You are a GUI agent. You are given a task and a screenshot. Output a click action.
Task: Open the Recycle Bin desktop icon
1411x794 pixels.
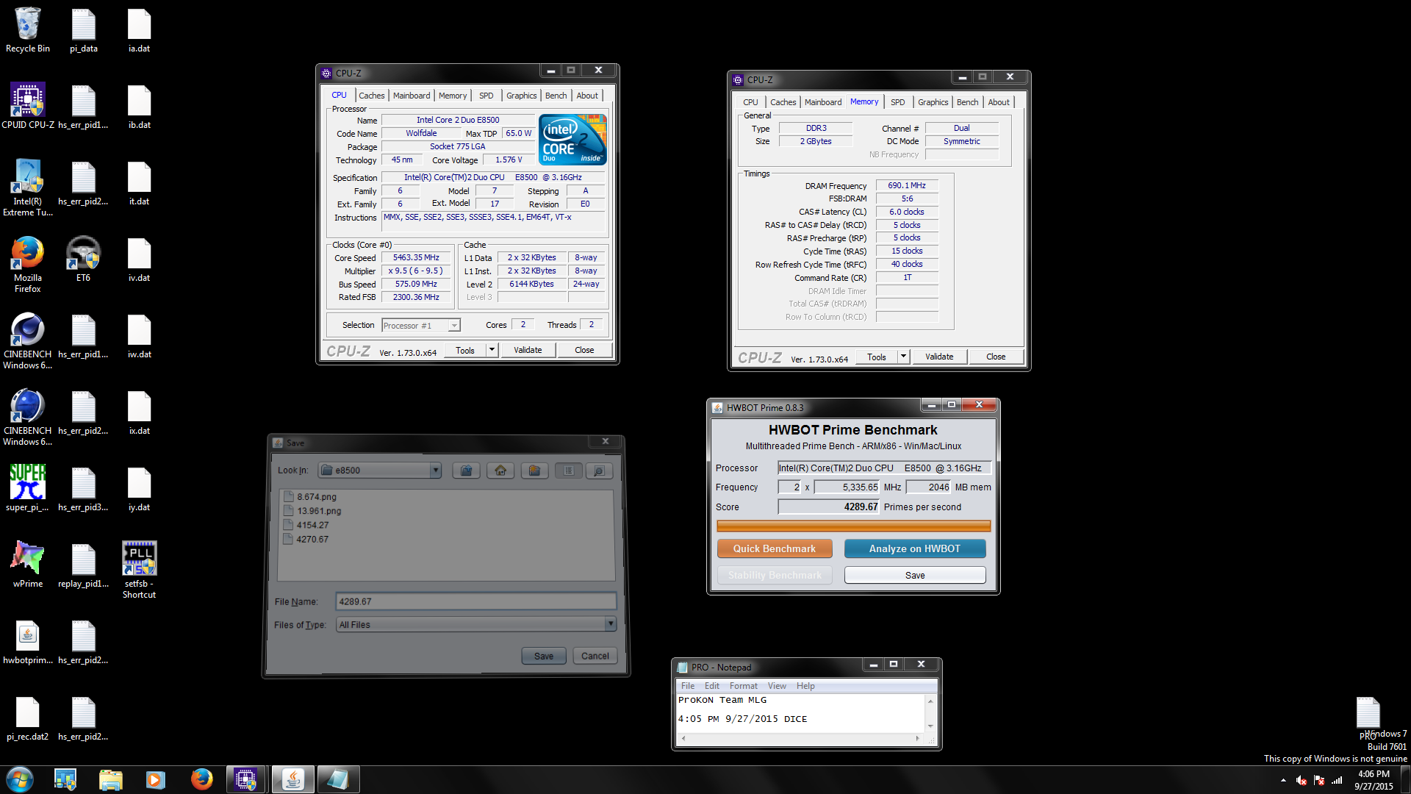click(28, 30)
